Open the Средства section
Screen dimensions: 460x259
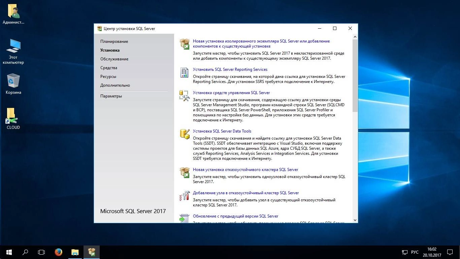(x=109, y=68)
